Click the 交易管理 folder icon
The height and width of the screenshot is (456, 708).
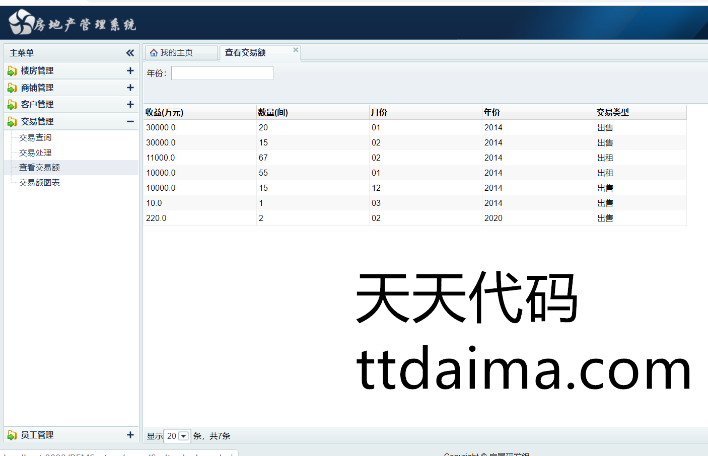13,122
